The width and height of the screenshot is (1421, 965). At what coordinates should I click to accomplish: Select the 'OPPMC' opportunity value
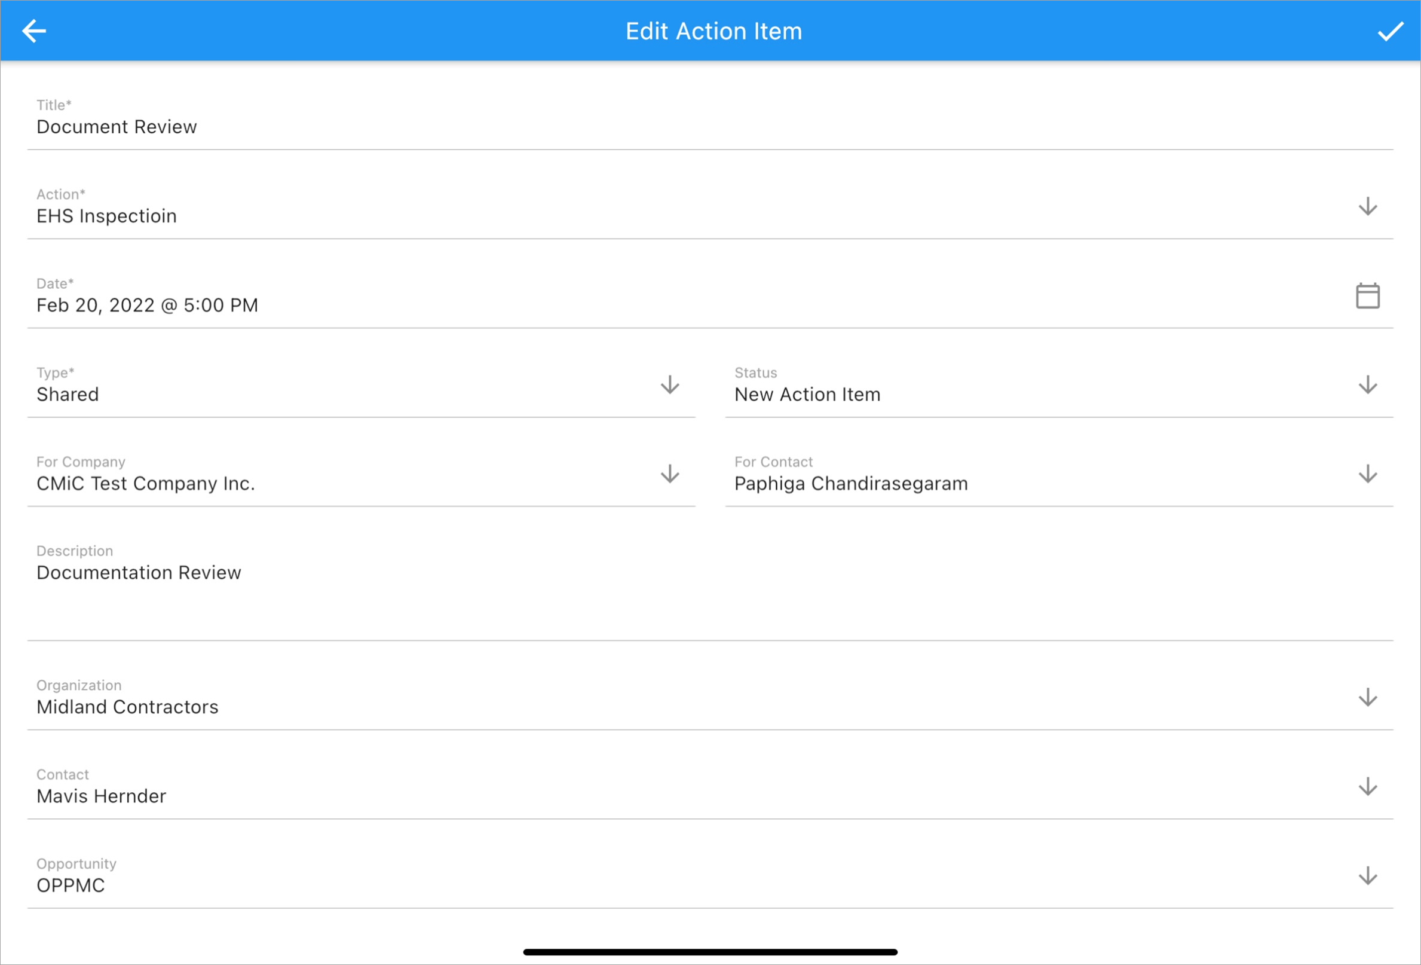(71, 885)
